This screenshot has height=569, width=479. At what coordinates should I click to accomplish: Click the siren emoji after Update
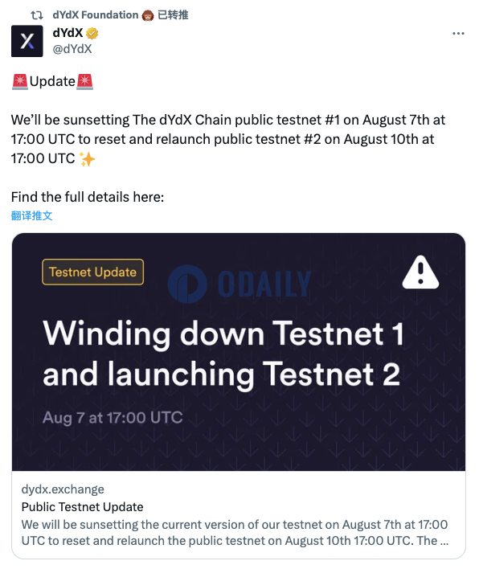(84, 81)
